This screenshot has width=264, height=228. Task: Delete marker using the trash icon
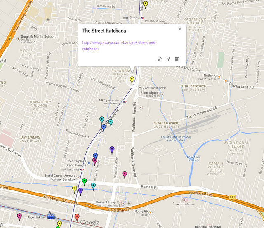[177, 59]
